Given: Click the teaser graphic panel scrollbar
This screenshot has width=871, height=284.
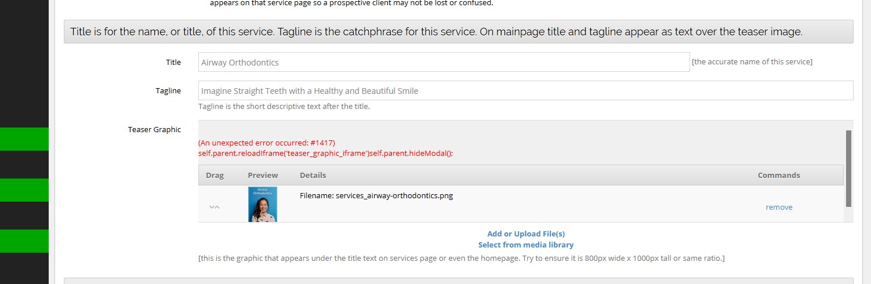Looking at the screenshot, I should click(x=848, y=168).
